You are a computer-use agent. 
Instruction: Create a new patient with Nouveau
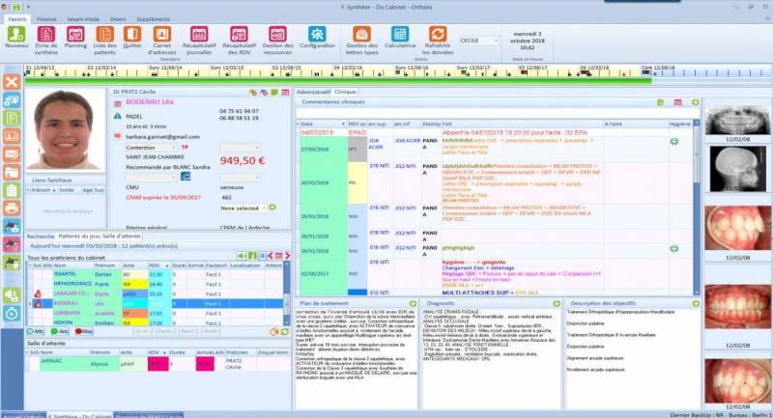(x=16, y=39)
